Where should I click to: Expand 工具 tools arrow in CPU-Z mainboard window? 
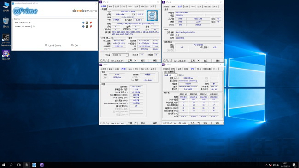click(x=199, y=61)
